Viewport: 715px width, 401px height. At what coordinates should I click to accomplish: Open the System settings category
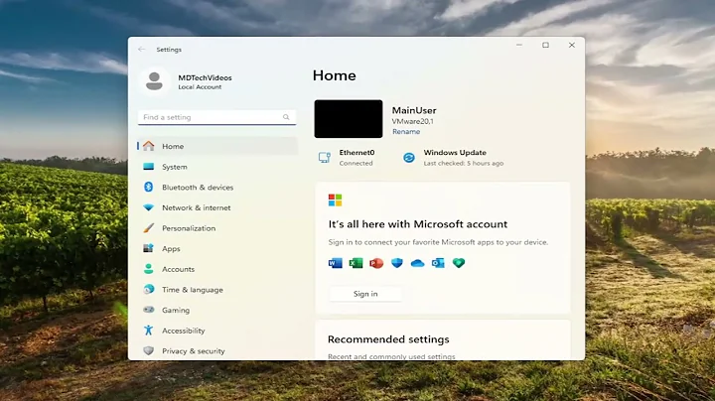(x=217, y=167)
